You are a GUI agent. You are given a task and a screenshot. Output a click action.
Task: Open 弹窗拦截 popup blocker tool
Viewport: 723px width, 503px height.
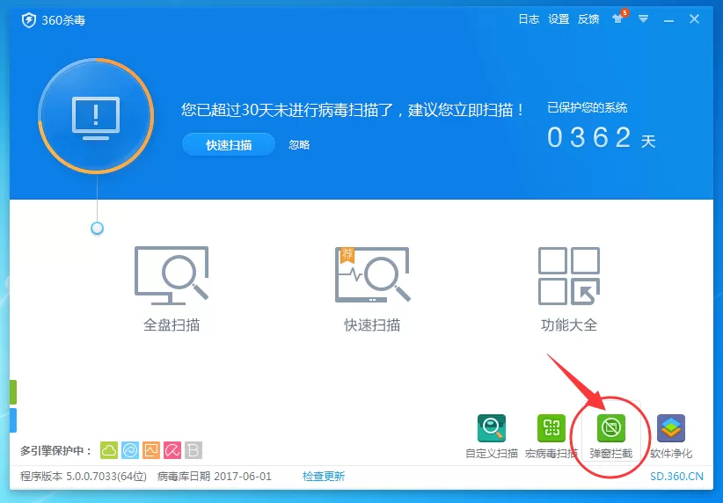click(x=611, y=436)
